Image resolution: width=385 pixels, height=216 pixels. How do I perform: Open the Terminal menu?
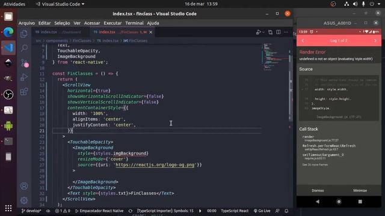coord(134,23)
